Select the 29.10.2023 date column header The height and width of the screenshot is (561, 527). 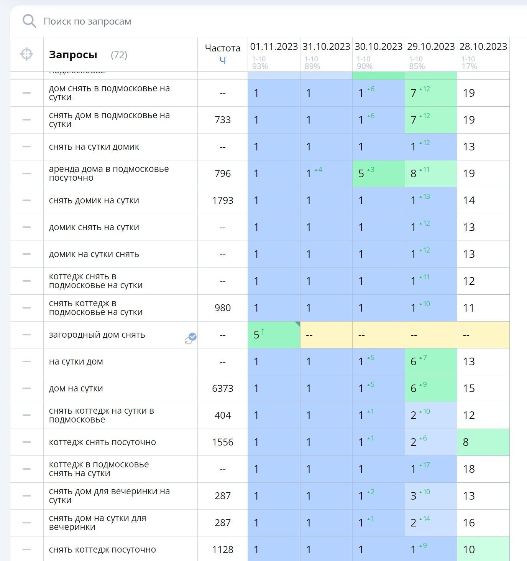431,47
